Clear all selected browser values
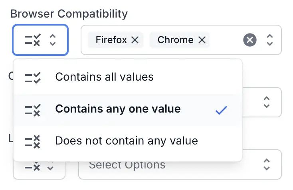The image size is (293, 190). (250, 40)
